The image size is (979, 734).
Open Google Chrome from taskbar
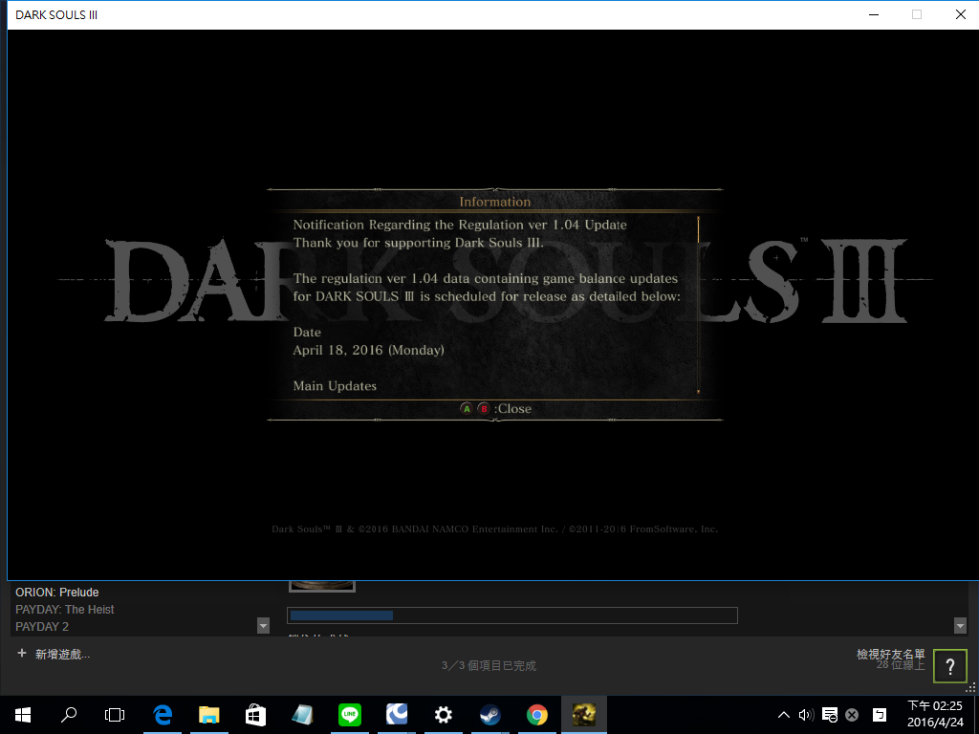coord(537,715)
